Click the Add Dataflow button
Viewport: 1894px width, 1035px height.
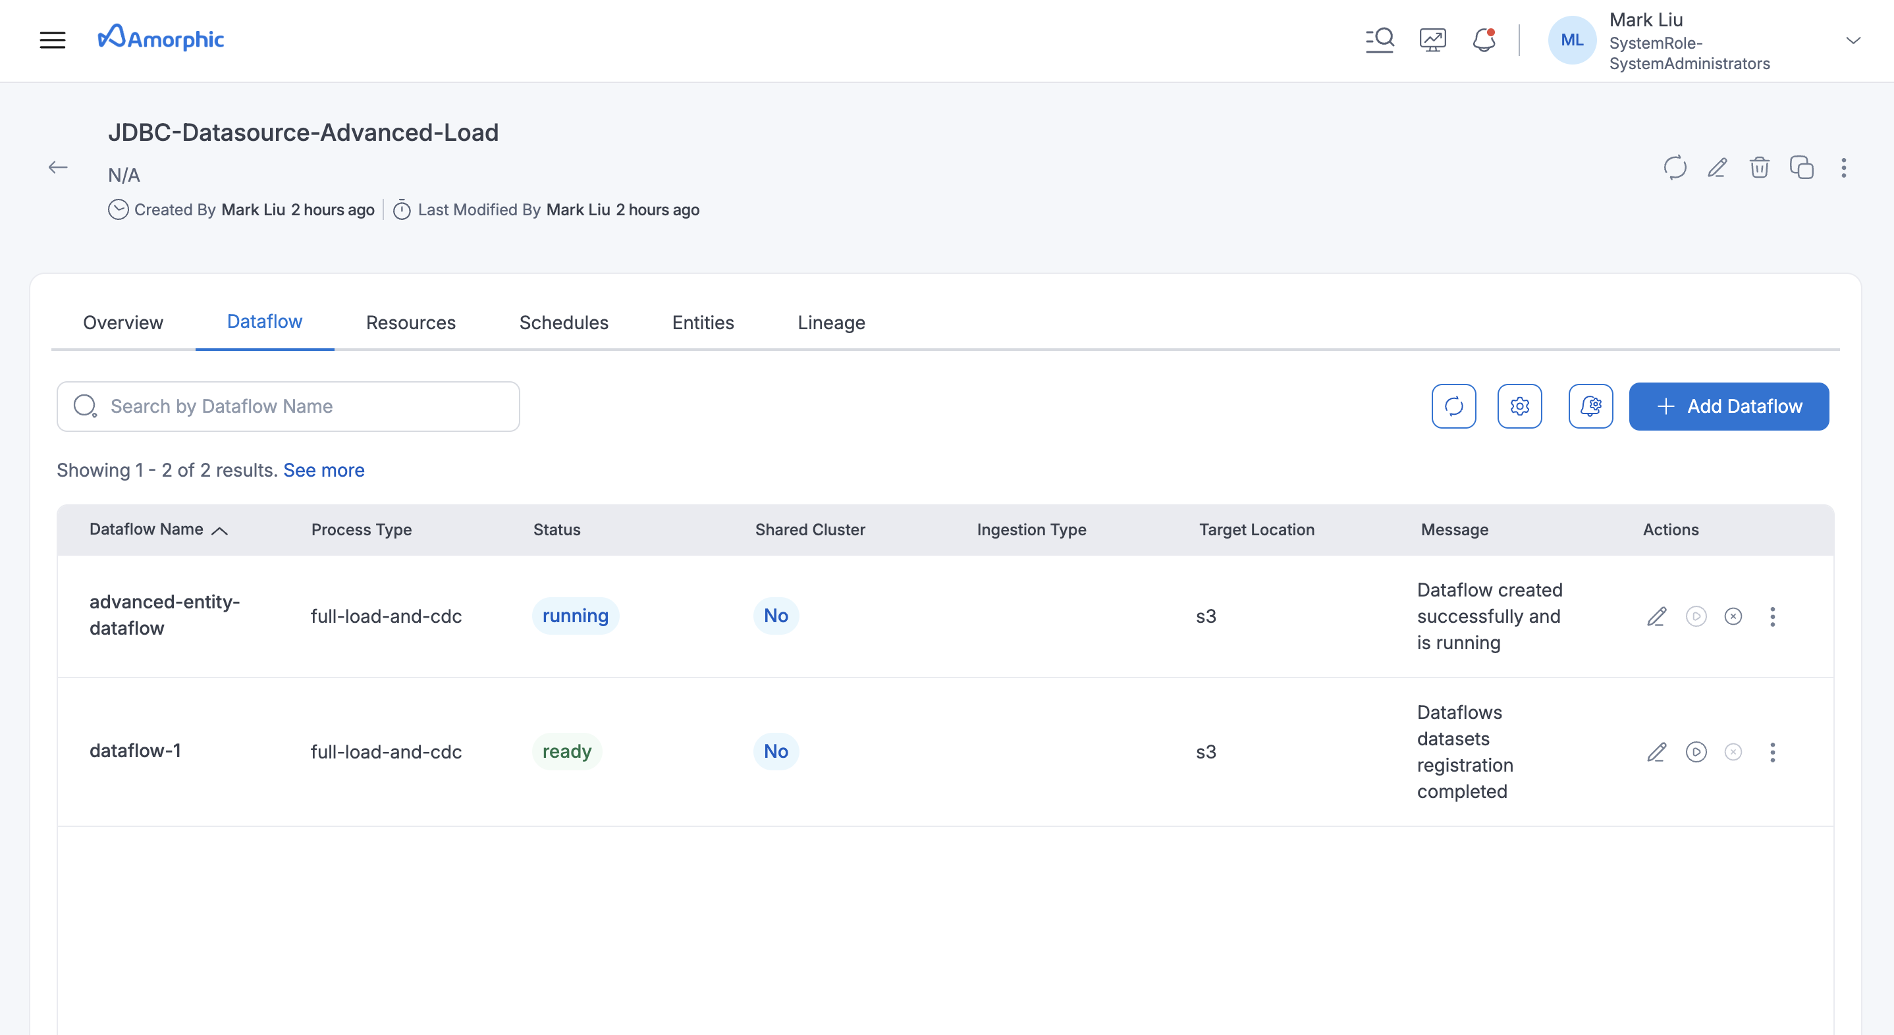click(1729, 406)
